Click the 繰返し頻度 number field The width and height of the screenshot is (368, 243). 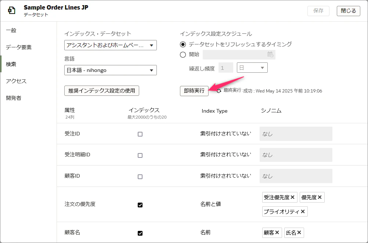pos(226,68)
